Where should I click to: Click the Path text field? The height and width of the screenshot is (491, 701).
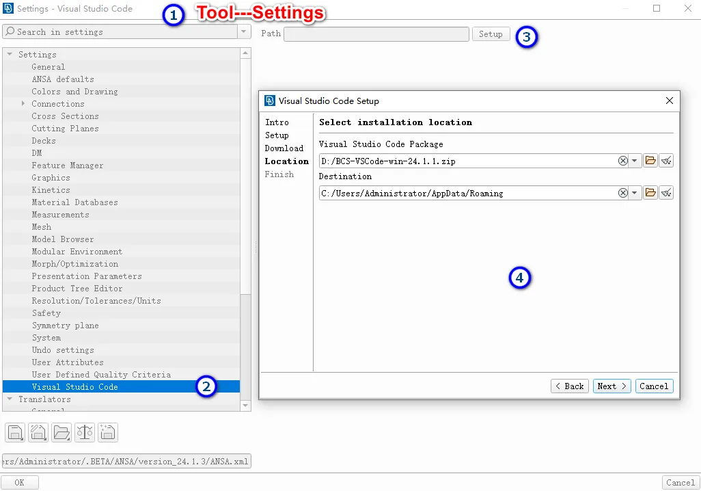coord(376,34)
